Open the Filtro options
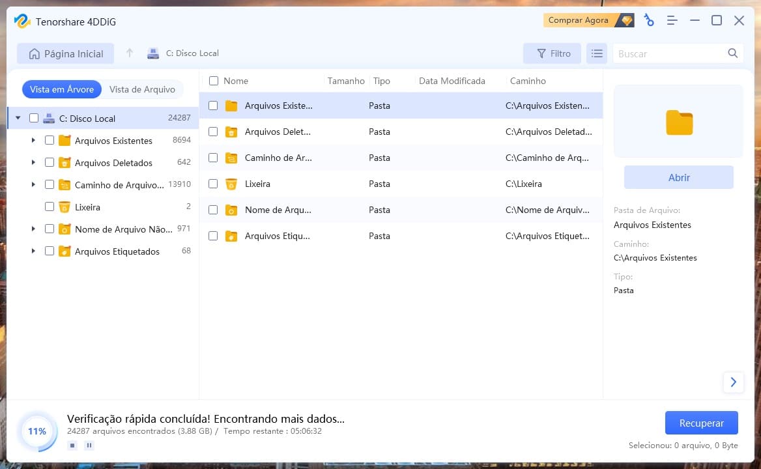 (x=552, y=53)
